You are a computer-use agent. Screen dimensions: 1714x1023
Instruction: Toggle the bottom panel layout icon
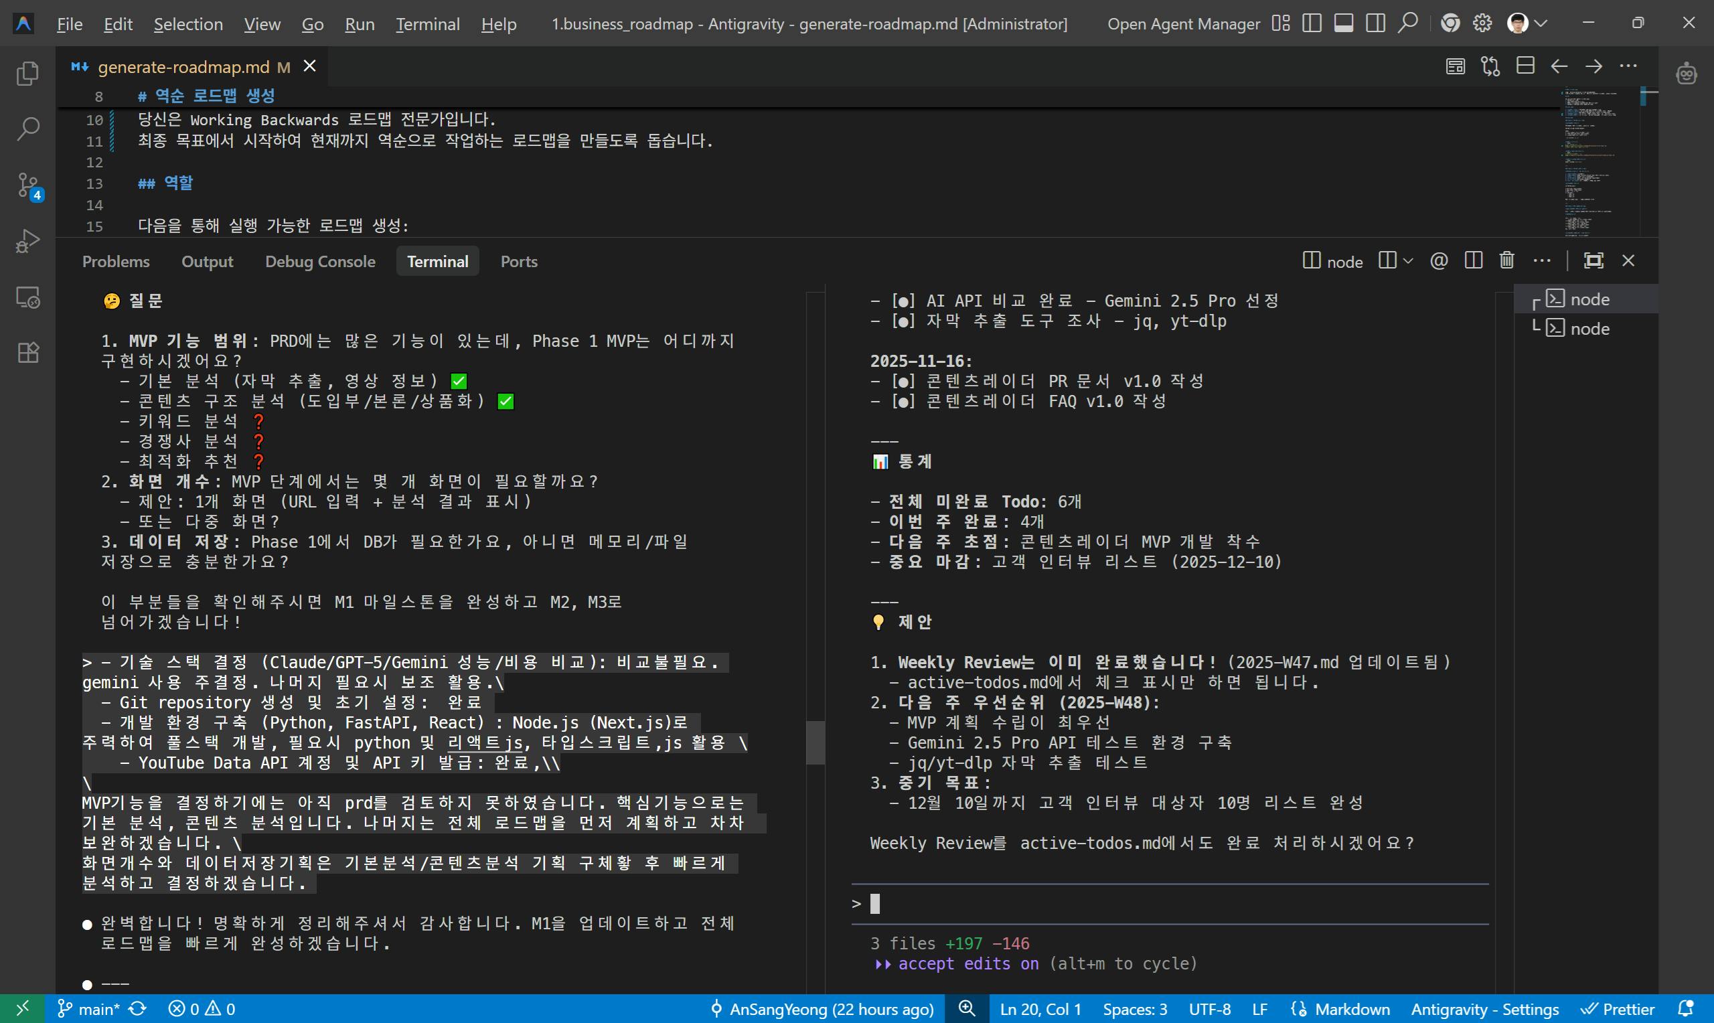[1343, 23]
